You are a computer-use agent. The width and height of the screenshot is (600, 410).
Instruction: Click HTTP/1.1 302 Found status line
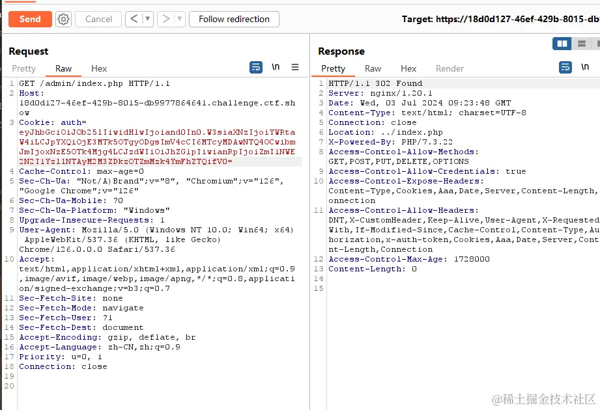pos(375,83)
